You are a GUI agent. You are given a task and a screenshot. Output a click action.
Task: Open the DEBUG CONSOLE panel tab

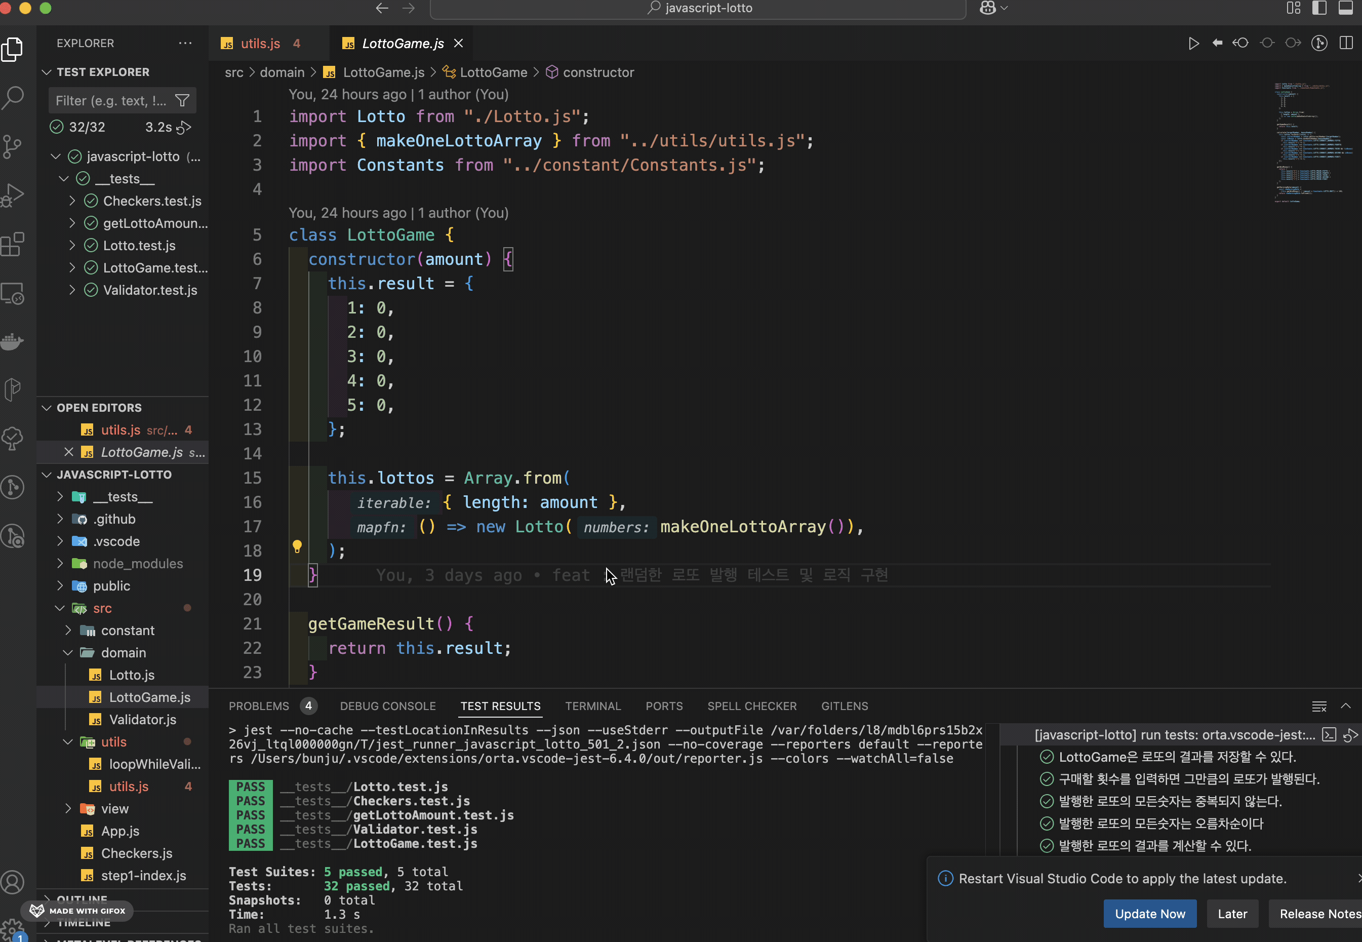tap(388, 706)
